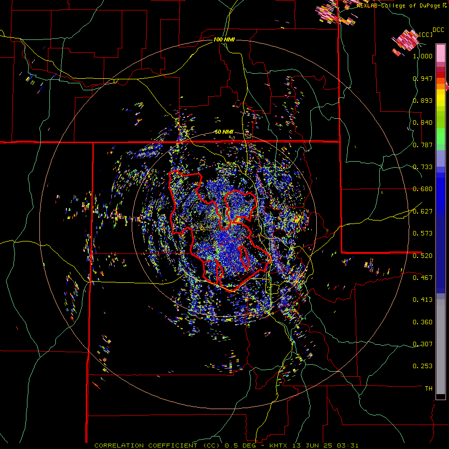
Task: Pick the gray lower segment of the color bar
Action: 441,347
